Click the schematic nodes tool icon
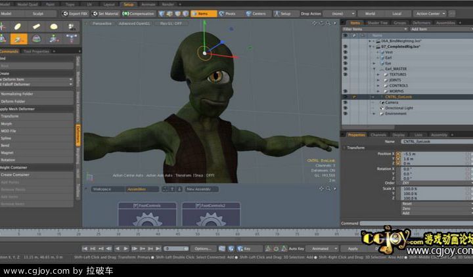Viewport: 473px width, 277px height. (x=72, y=39)
